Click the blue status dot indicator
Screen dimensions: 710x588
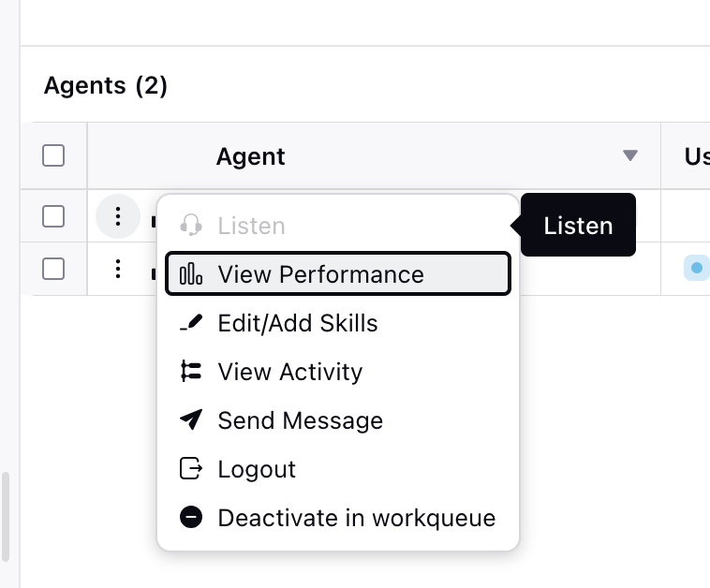tap(696, 268)
